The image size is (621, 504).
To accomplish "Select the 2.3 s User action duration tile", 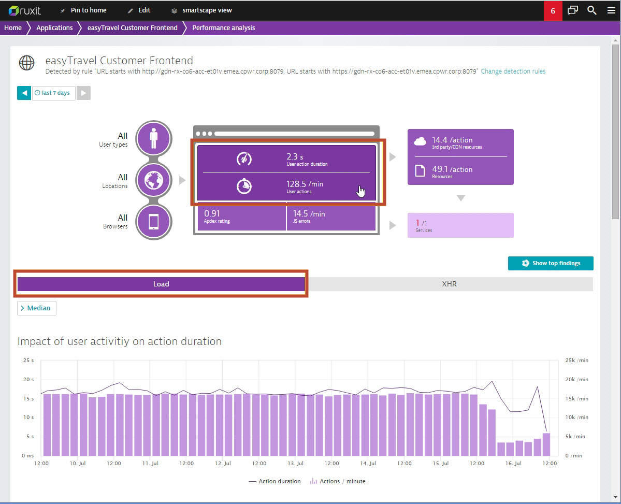I will pyautogui.click(x=286, y=159).
